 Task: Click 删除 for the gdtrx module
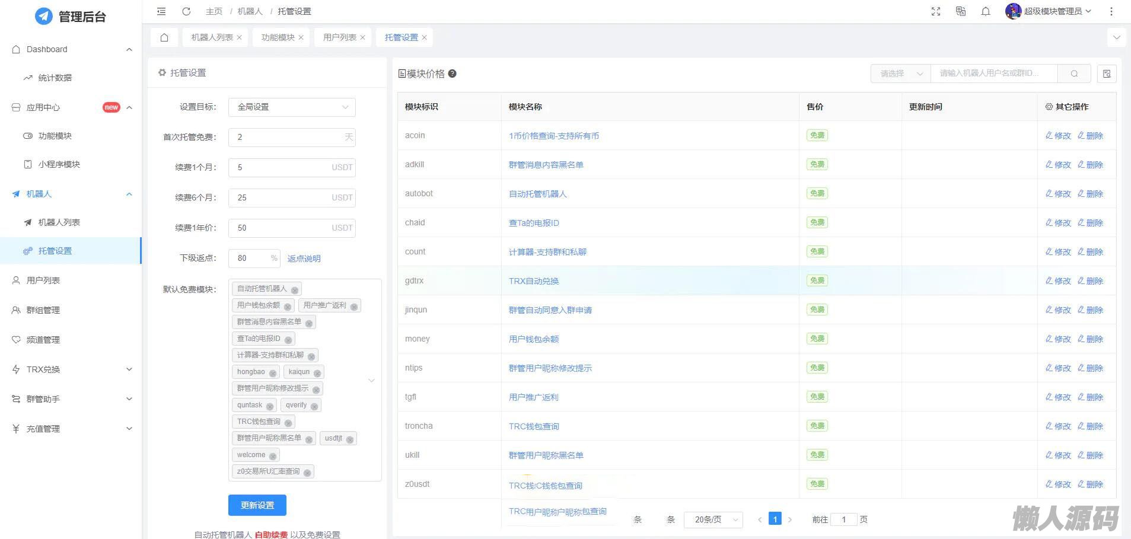pyautogui.click(x=1091, y=281)
